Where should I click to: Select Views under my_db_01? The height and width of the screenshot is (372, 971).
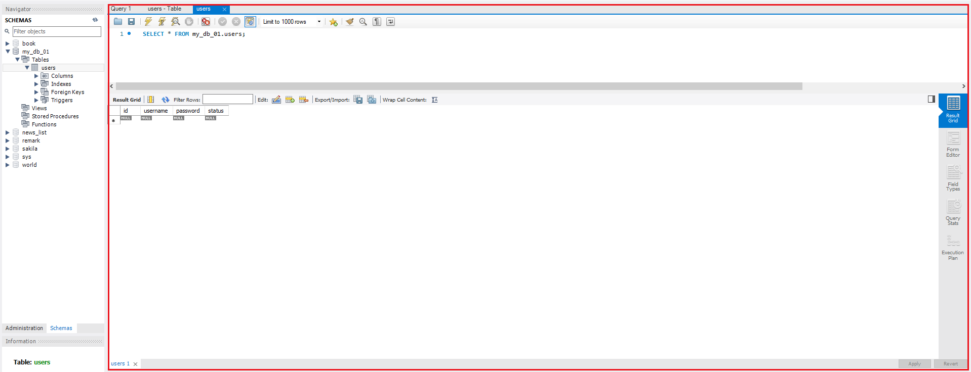pos(39,108)
